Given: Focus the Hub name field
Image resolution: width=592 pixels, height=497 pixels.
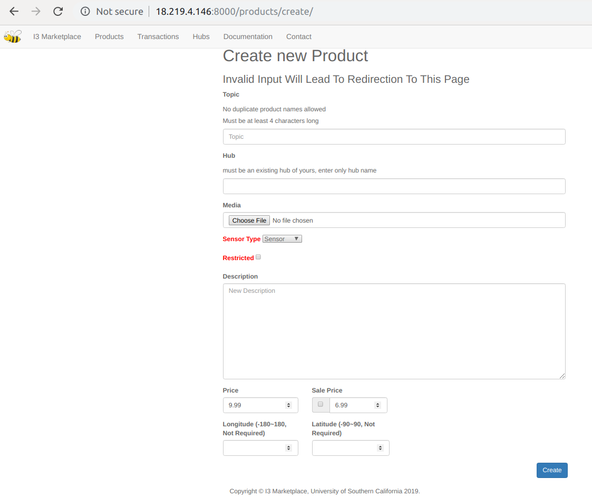Looking at the screenshot, I should point(394,186).
